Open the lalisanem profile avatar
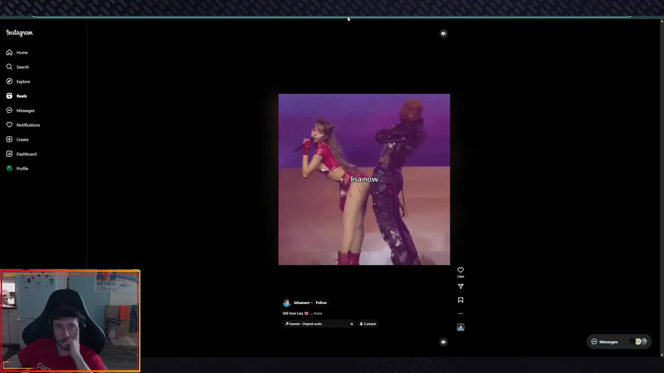This screenshot has height=373, width=664. (286, 303)
